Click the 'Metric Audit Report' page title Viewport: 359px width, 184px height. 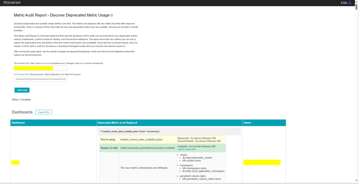point(62,15)
